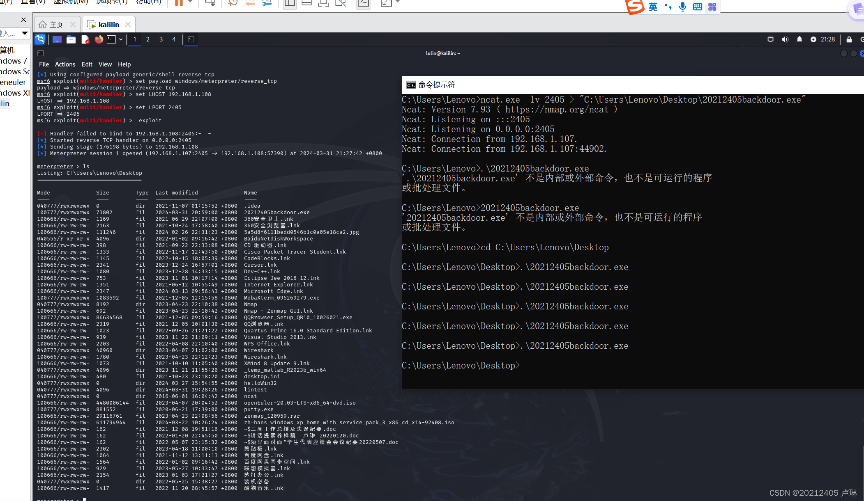Expand the library search dropdown arrow
Image resolution: width=864 pixels, height=501 pixels.
click(x=25, y=33)
